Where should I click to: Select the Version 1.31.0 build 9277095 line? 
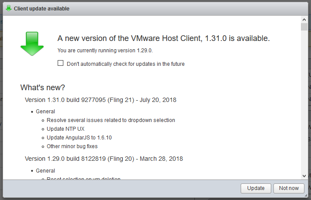click(x=100, y=100)
